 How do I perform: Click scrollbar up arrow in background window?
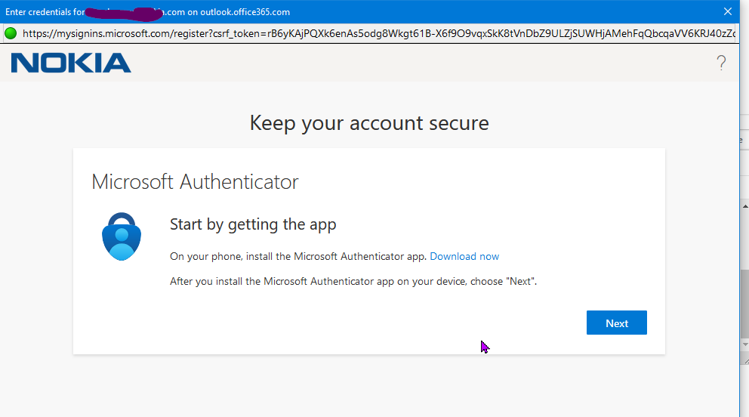click(745, 206)
